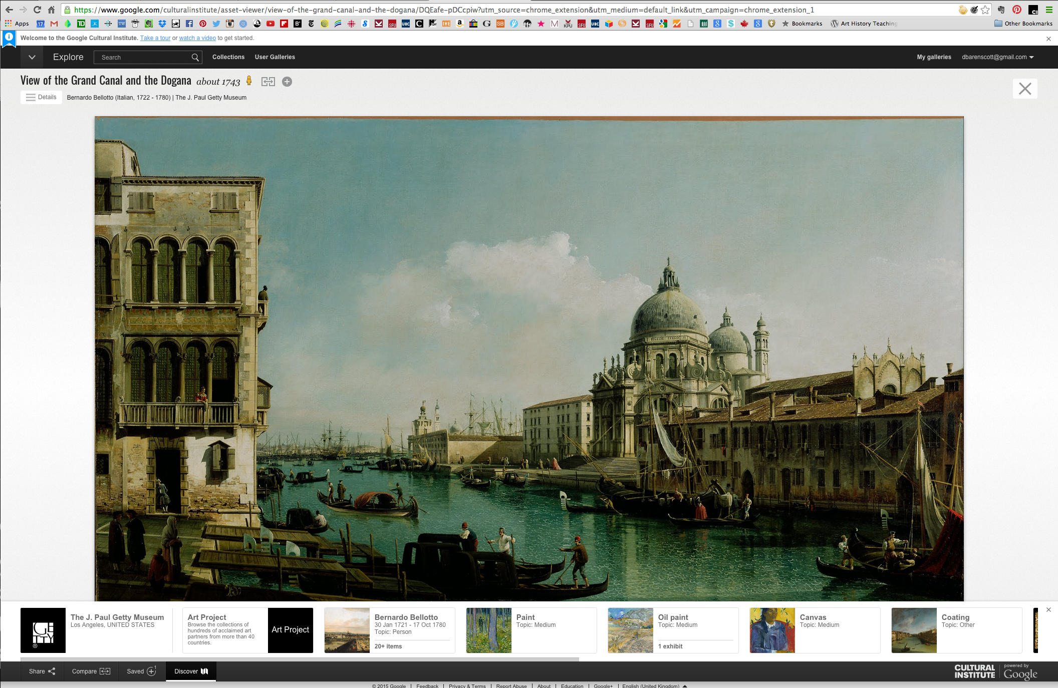Screen dimensions: 1058x688
Task: Go to My galleries
Action: click(x=934, y=57)
